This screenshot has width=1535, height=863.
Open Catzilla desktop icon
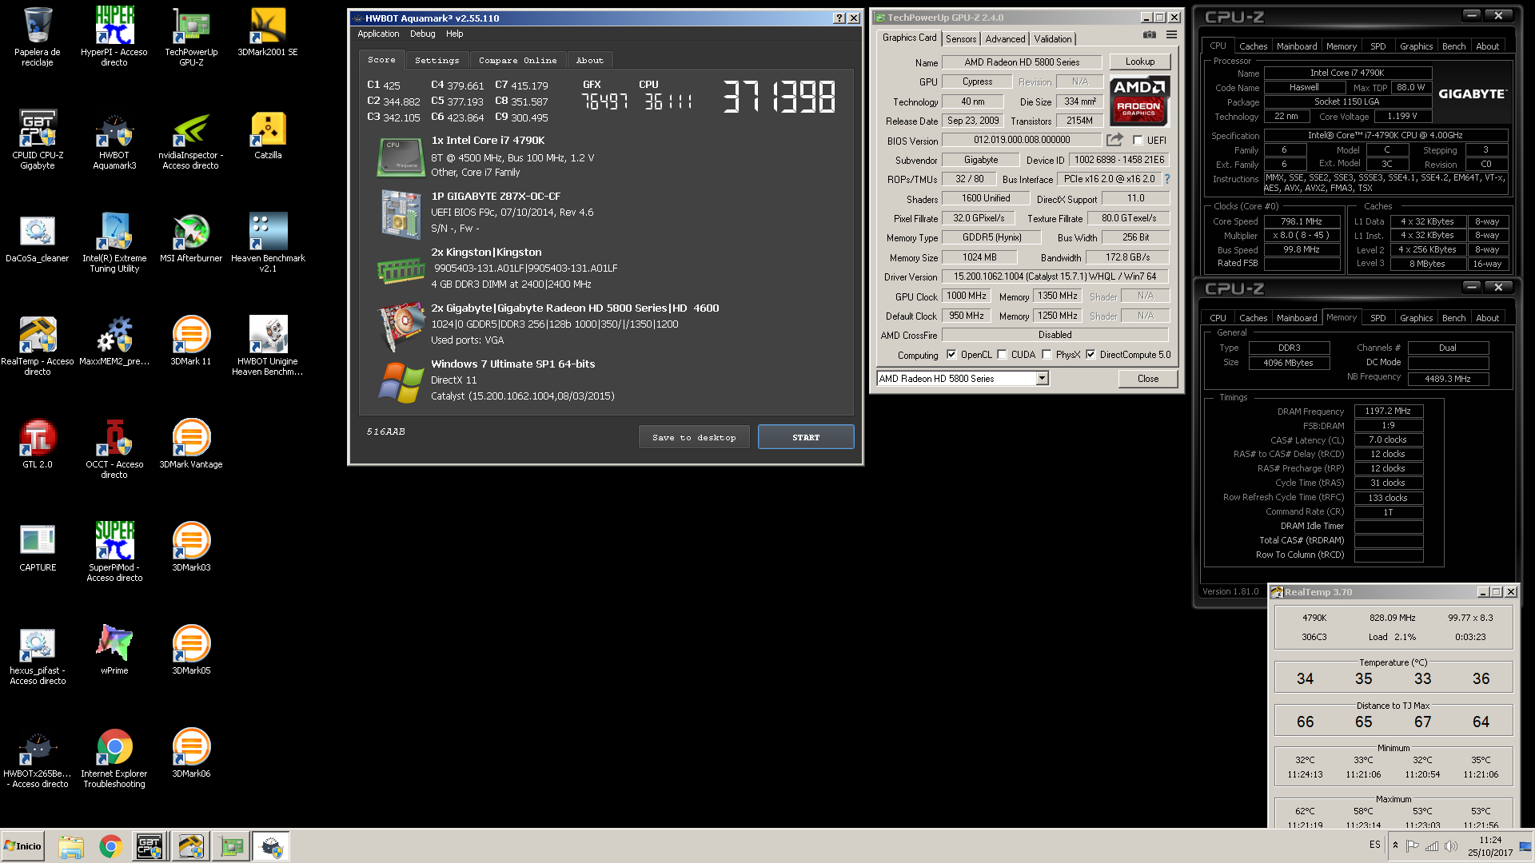(x=268, y=135)
